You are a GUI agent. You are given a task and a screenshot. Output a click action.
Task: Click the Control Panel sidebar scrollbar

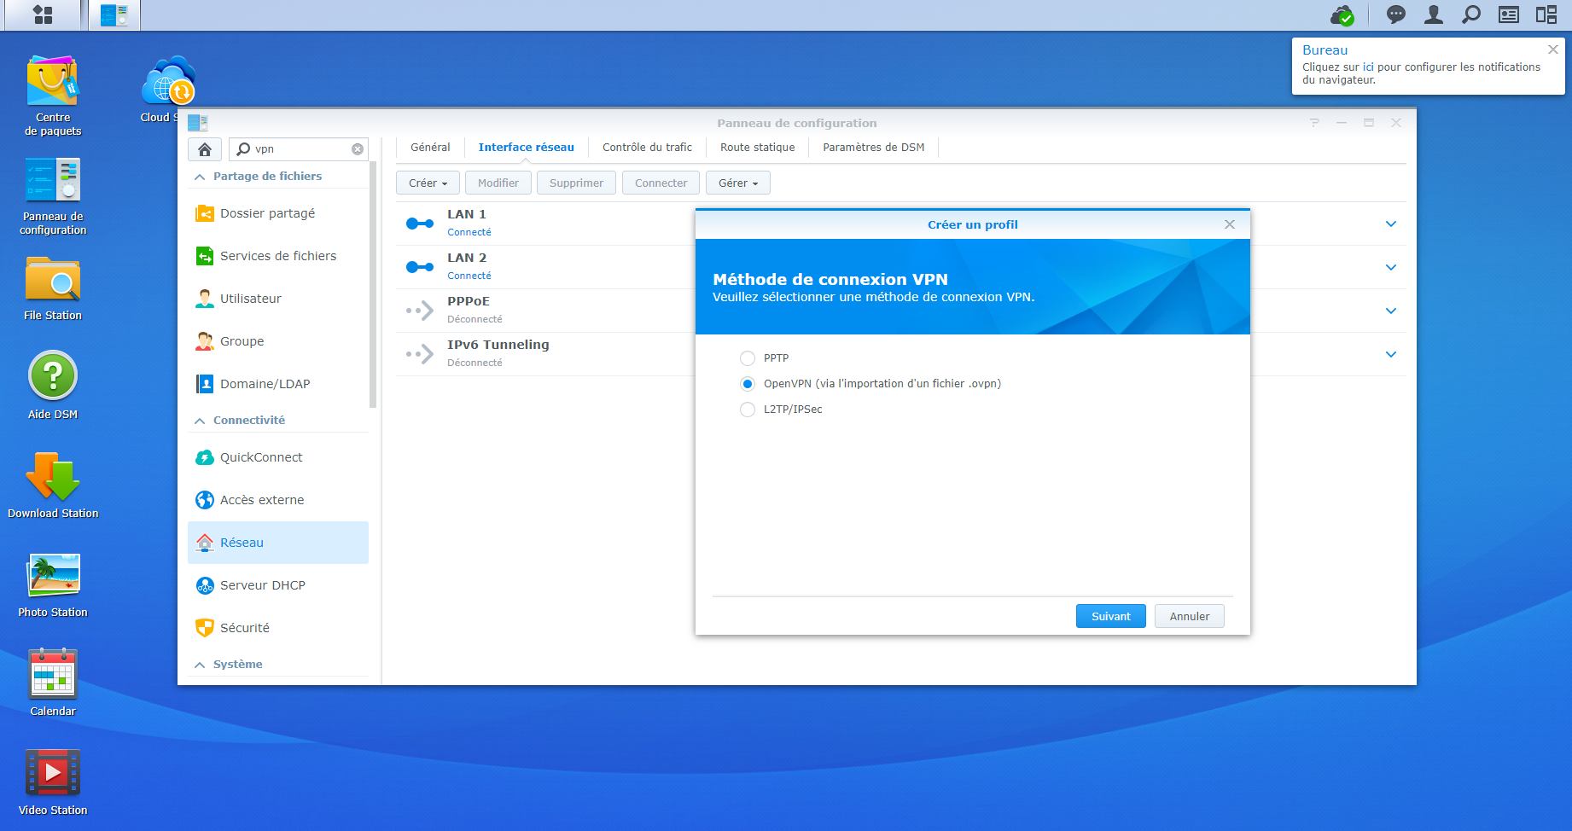click(x=372, y=286)
